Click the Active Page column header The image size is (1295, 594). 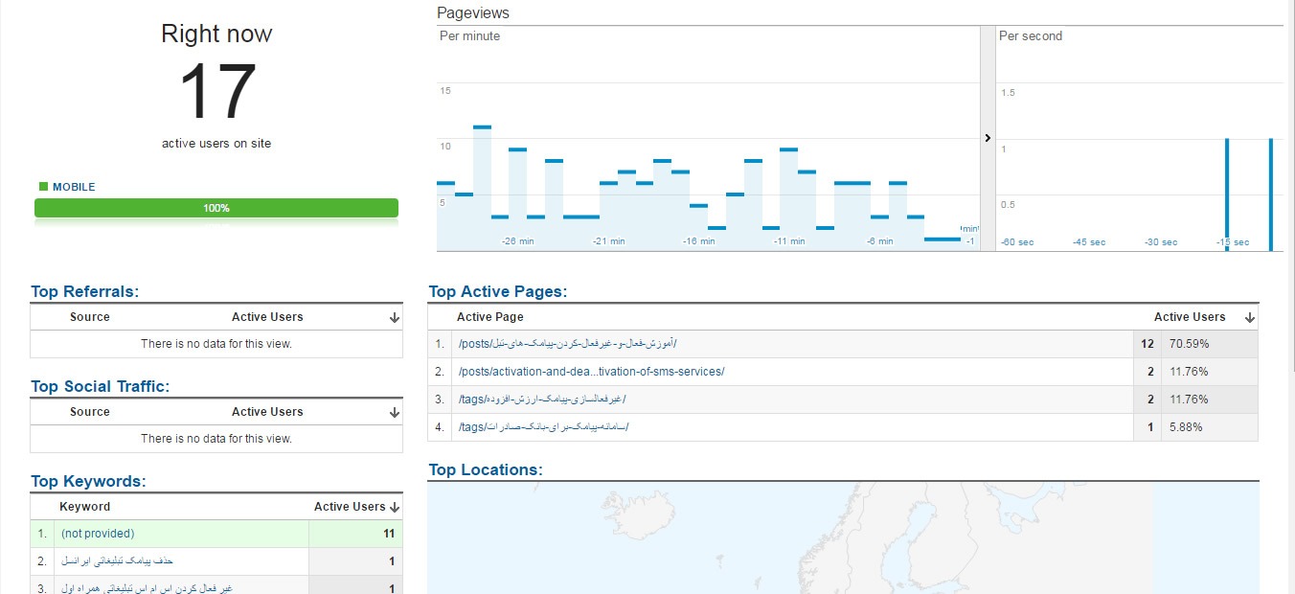(490, 317)
